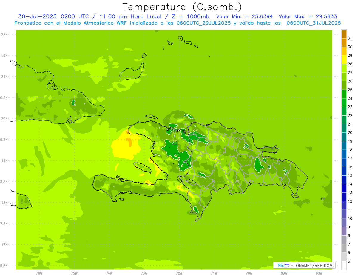Viewport: 358px width, 277px height.
Task: Click colorbar label "30"
Action: pyautogui.click(x=350, y=47)
